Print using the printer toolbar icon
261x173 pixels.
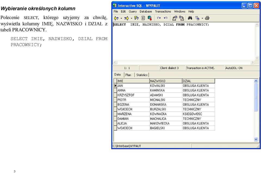tap(207, 18)
